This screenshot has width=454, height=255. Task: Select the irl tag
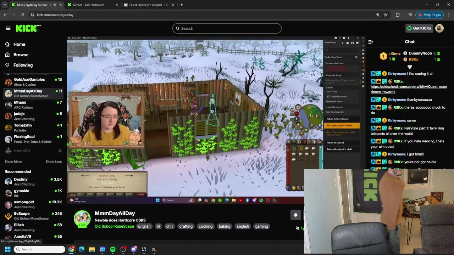coord(158,226)
